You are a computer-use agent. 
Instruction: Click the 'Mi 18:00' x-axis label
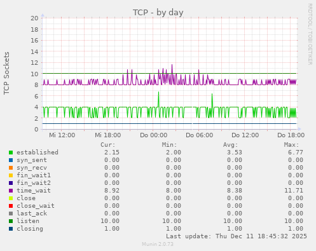pyautogui.click(x=107, y=135)
